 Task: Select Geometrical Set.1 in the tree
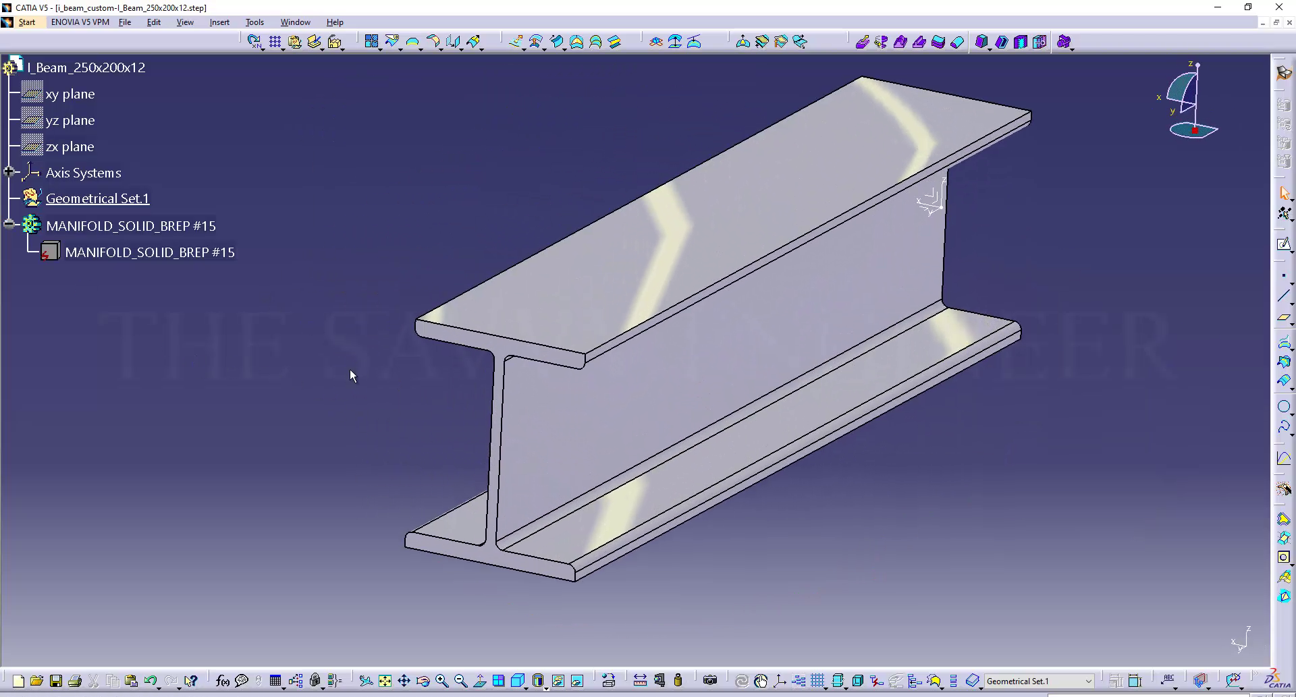pos(97,198)
